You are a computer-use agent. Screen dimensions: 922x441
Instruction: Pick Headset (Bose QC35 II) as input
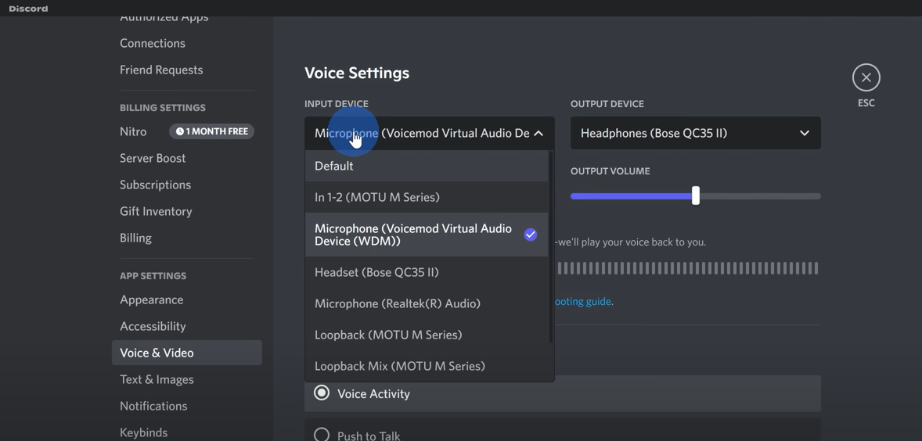376,272
